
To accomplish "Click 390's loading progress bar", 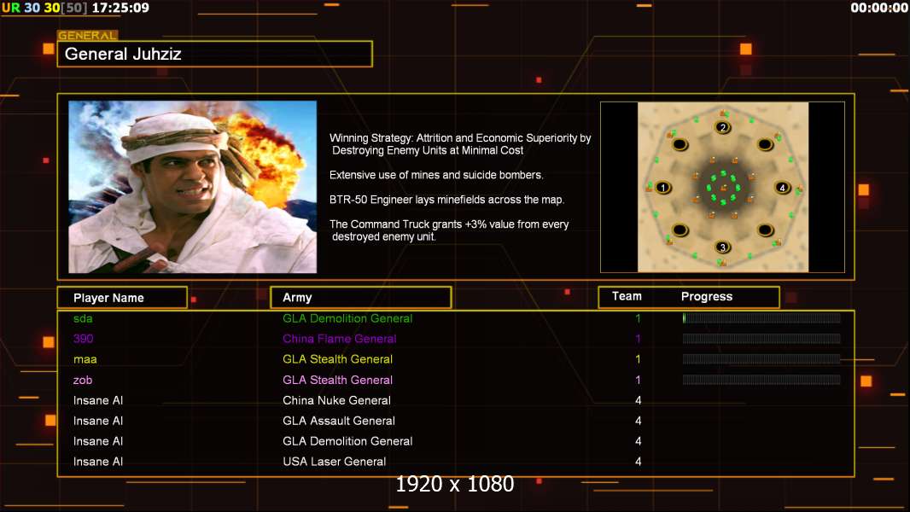I will (x=761, y=339).
